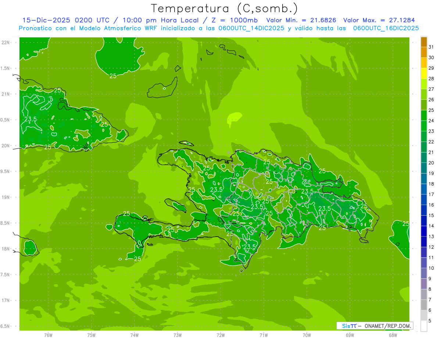Click the "71W" longitude axis label

tap(263, 335)
